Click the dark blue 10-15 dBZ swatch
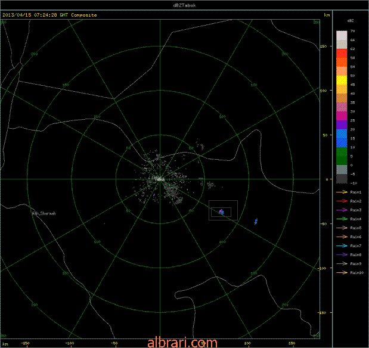Screen dimensions: 369x348 (342, 142)
